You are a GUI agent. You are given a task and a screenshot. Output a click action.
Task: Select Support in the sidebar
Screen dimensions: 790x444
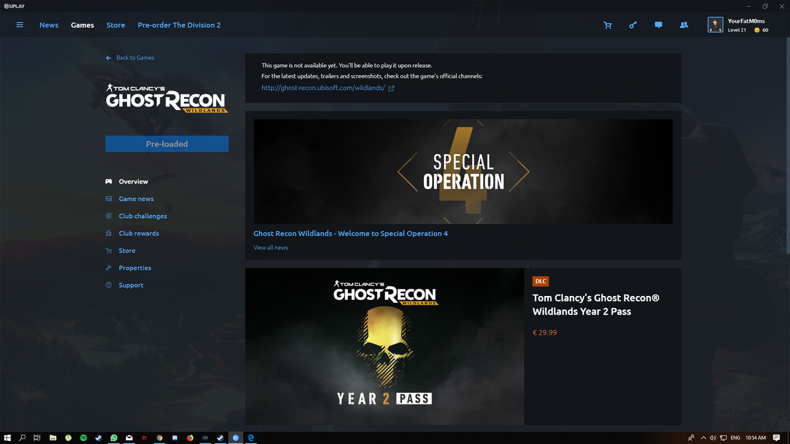(x=131, y=285)
